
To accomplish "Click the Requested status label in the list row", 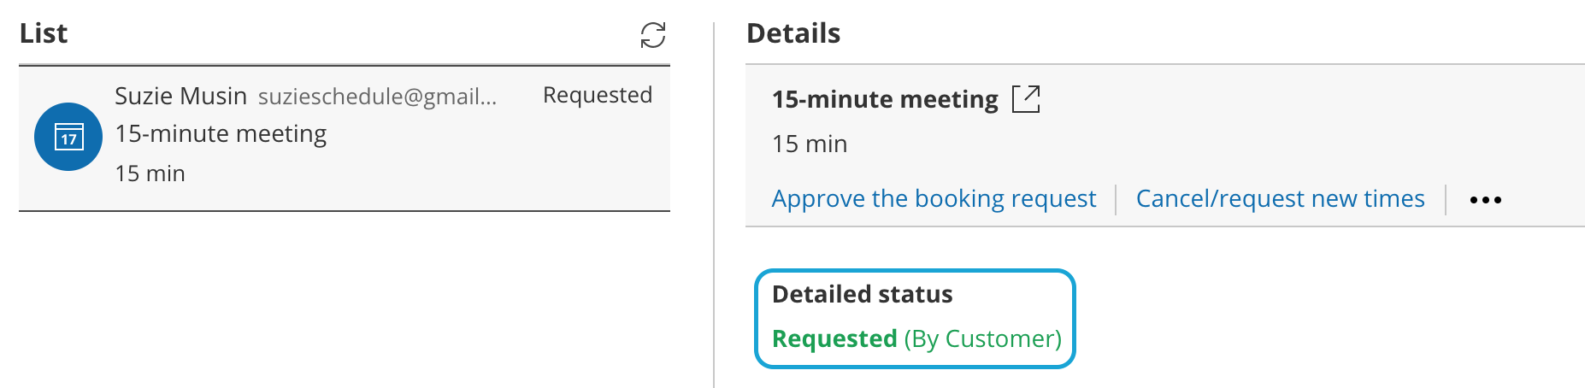I will (597, 95).
